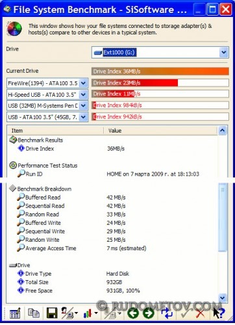Click the value "Hard Disk"
Image resolution: width=235 pixels, height=325 pixels.
(117, 274)
